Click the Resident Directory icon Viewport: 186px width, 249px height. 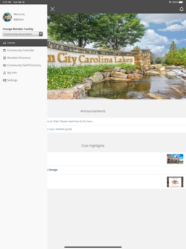coord(5,58)
